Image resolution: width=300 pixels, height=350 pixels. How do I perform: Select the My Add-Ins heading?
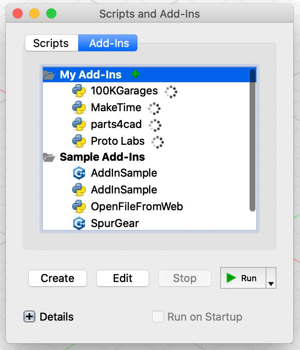[91, 75]
